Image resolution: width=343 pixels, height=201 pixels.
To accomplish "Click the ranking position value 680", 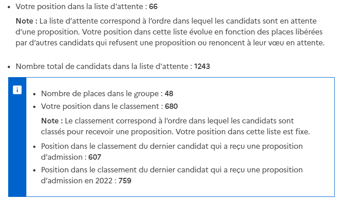I will tap(171, 107).
